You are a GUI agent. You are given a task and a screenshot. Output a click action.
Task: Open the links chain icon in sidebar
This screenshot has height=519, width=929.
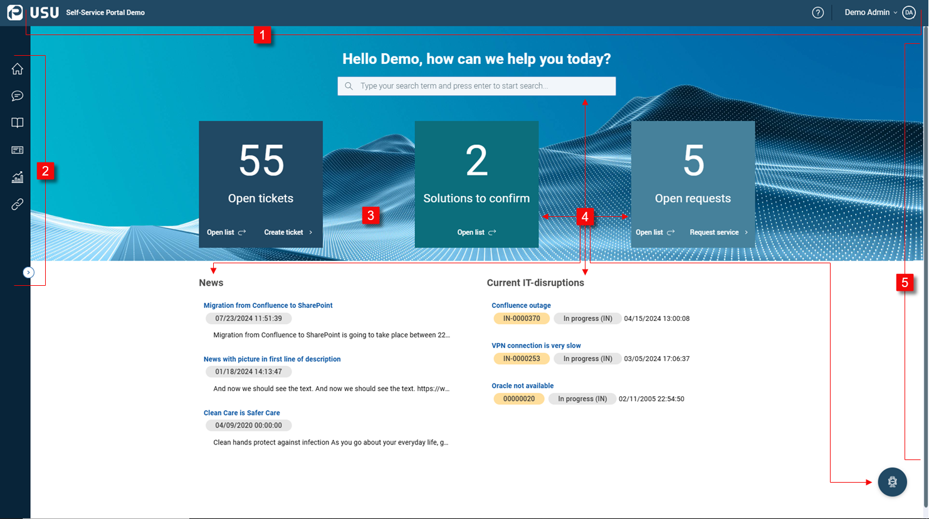tap(18, 204)
